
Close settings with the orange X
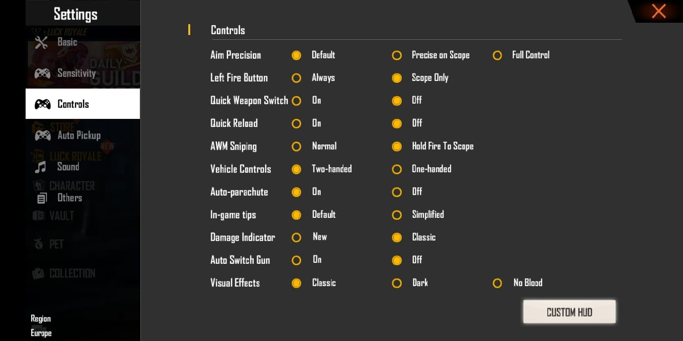point(658,11)
